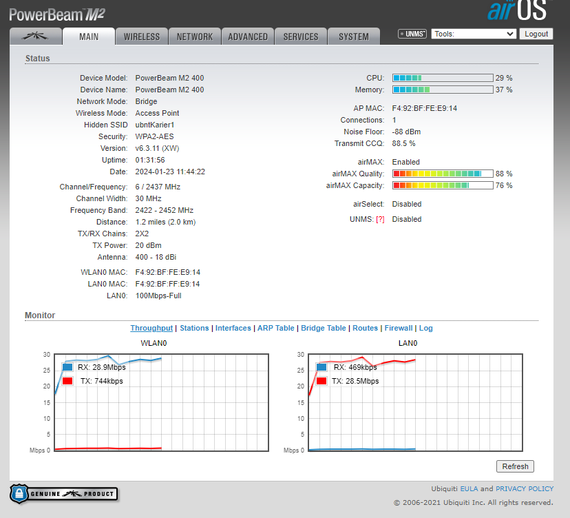Viewport: 570px width, 518px height.
Task: Switch to the SYSTEM tab
Action: [354, 37]
